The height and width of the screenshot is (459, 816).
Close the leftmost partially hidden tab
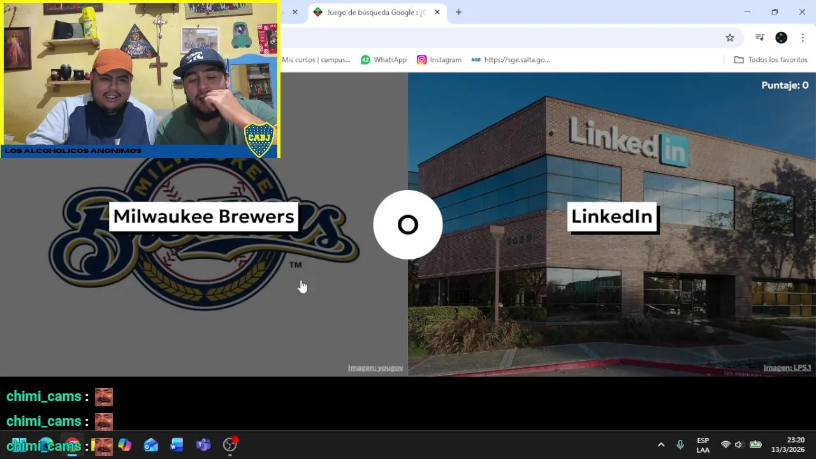pos(295,12)
